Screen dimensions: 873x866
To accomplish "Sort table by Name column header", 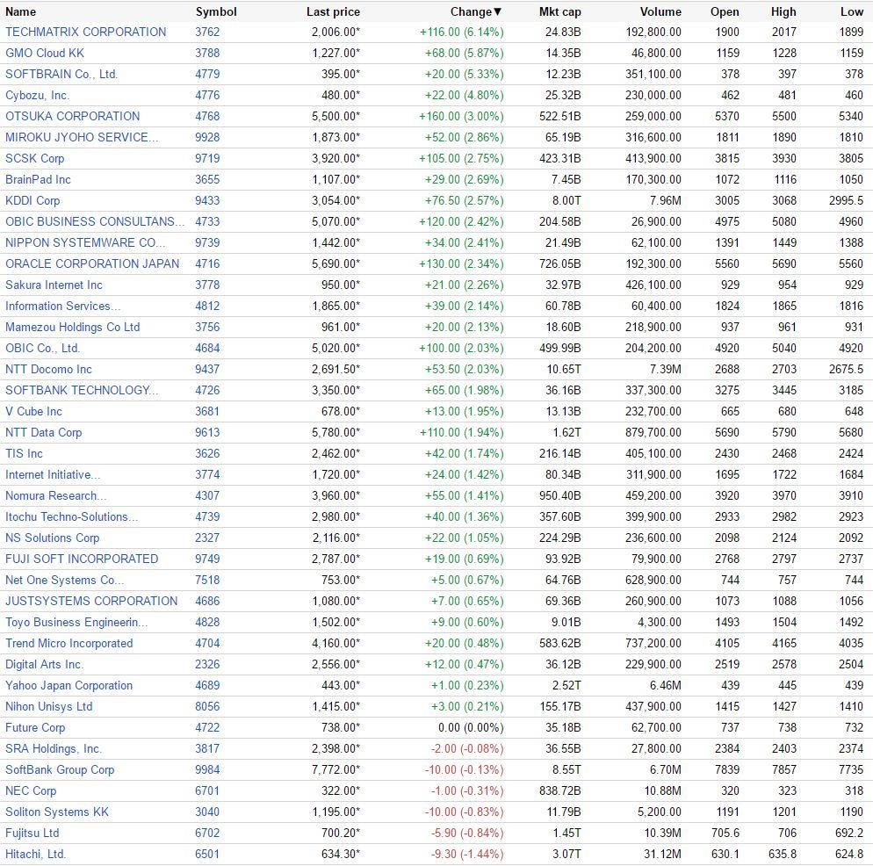I will coord(20,11).
